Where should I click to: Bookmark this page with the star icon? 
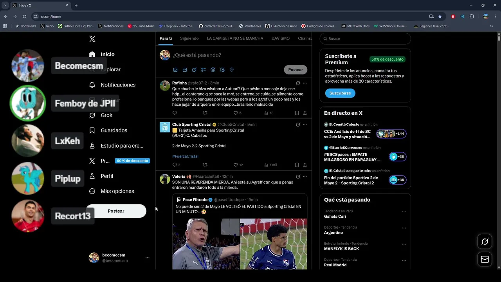click(x=440, y=16)
